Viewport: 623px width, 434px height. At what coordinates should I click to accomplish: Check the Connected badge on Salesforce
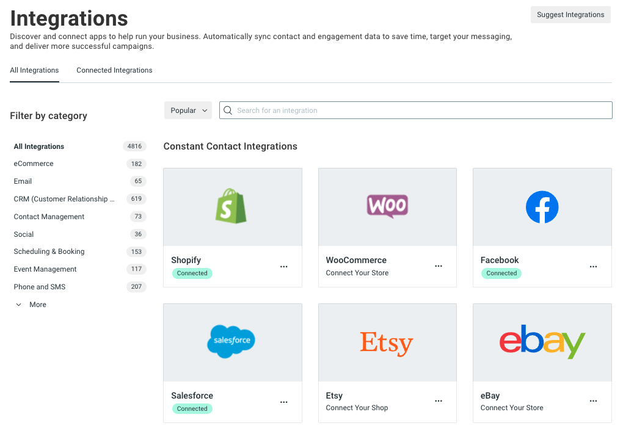point(192,408)
